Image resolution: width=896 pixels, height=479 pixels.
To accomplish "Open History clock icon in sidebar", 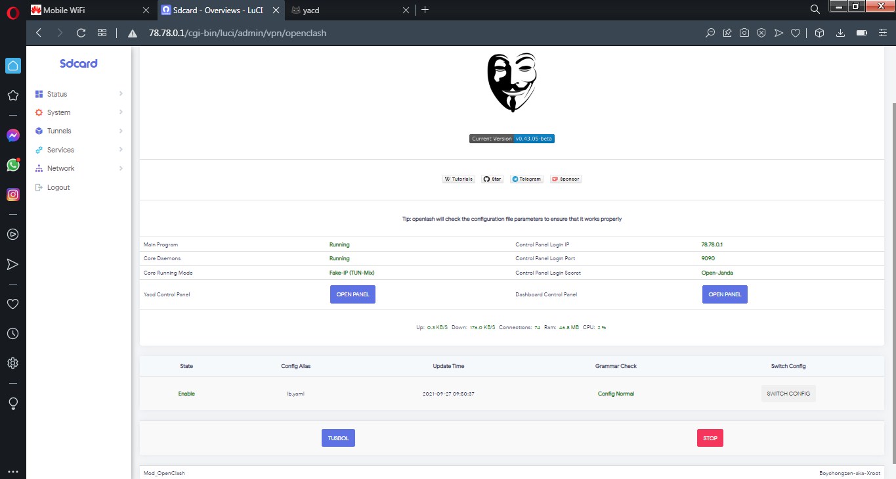I will (12, 333).
